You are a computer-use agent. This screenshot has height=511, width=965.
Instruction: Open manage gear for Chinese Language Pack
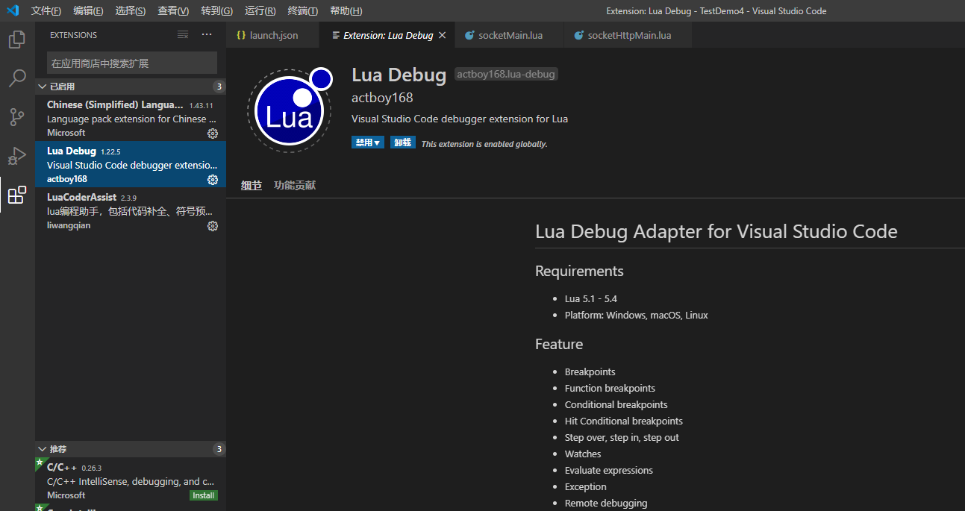pyautogui.click(x=213, y=133)
